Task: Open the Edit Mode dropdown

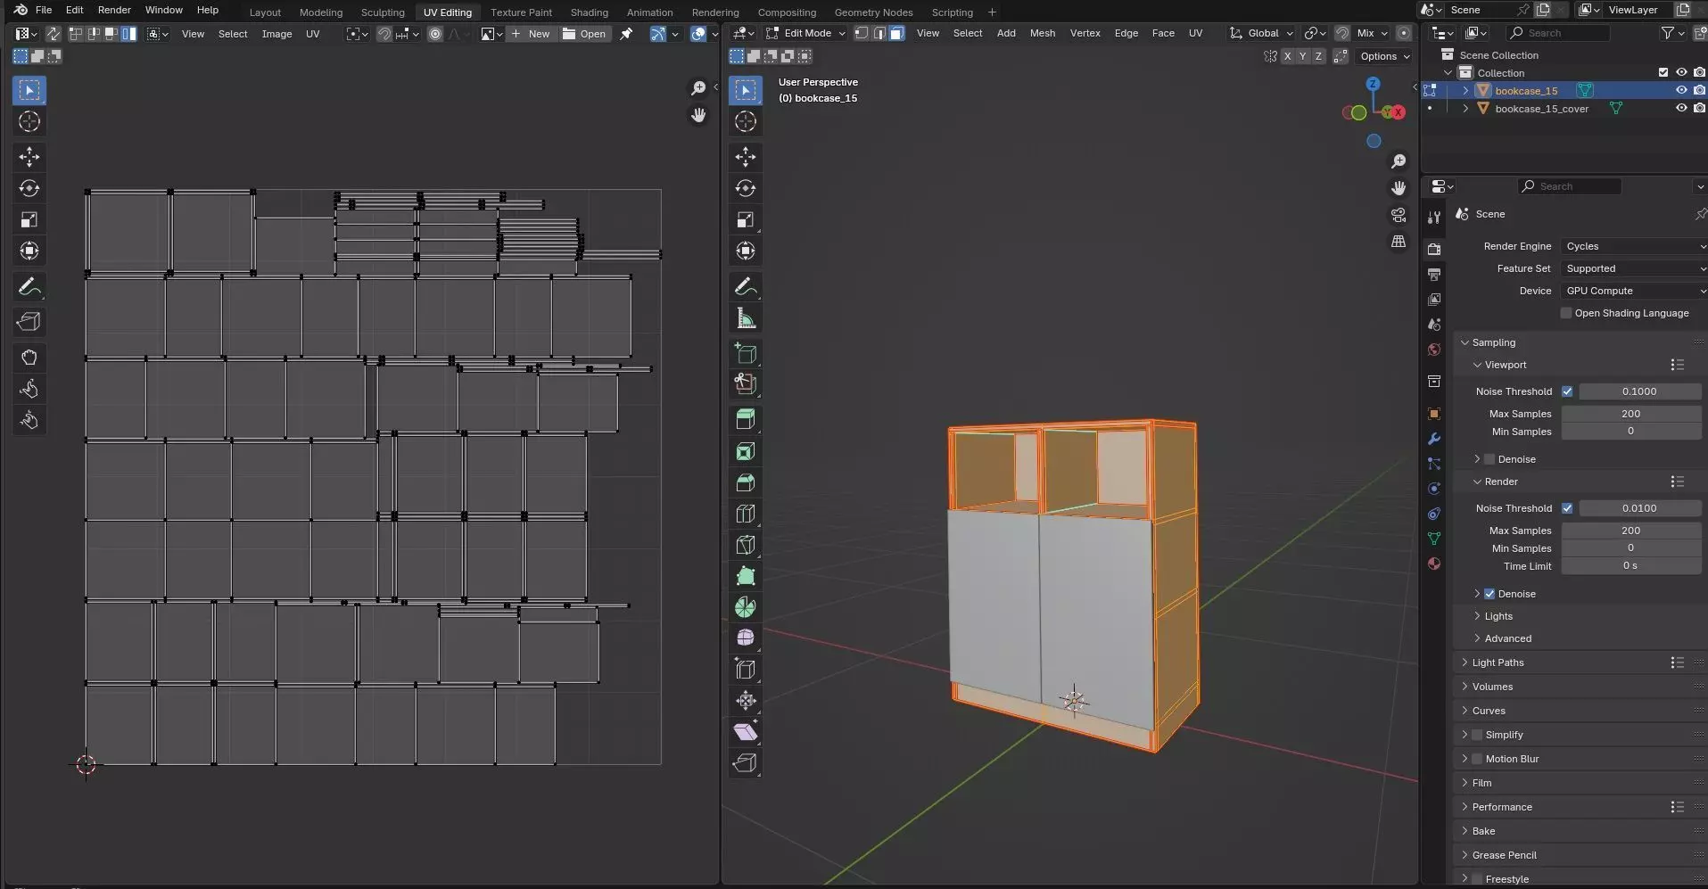Action: 804,33
